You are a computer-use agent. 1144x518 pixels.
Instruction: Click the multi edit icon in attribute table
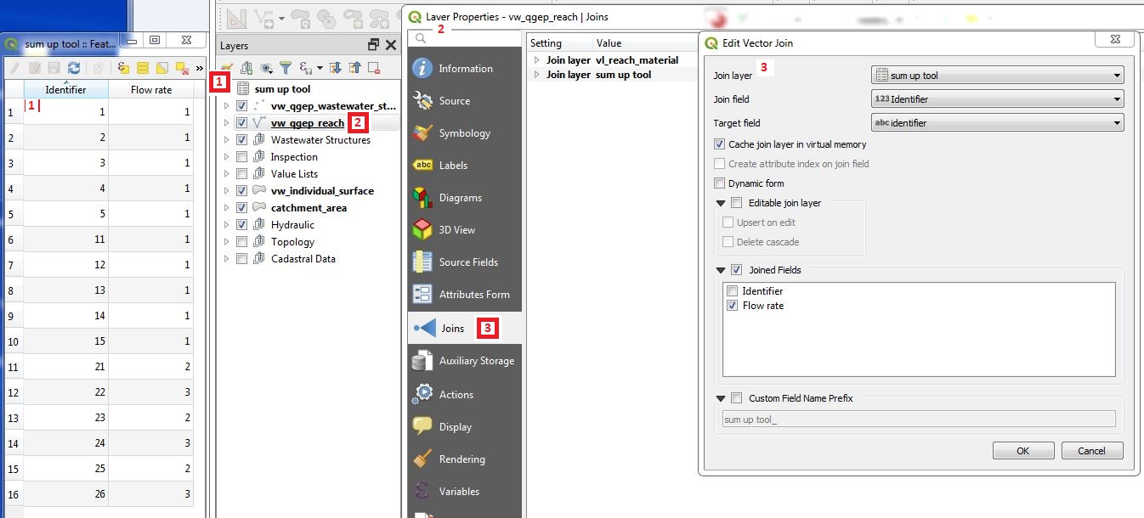coord(34,68)
